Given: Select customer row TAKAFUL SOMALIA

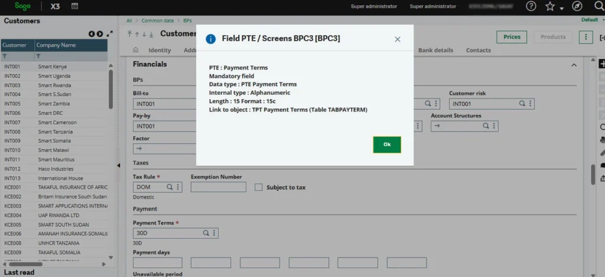Looking at the screenshot, I should point(54,252).
